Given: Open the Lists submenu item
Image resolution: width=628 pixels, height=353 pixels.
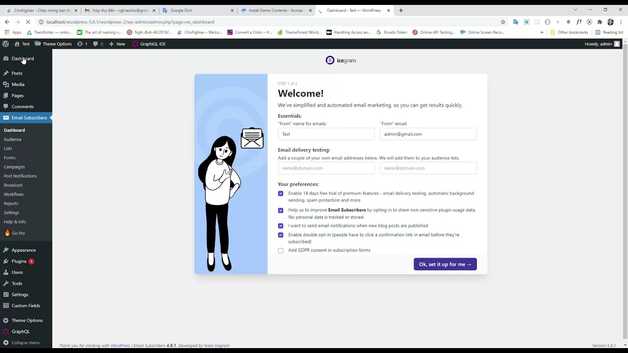Looking at the screenshot, I should point(8,149).
